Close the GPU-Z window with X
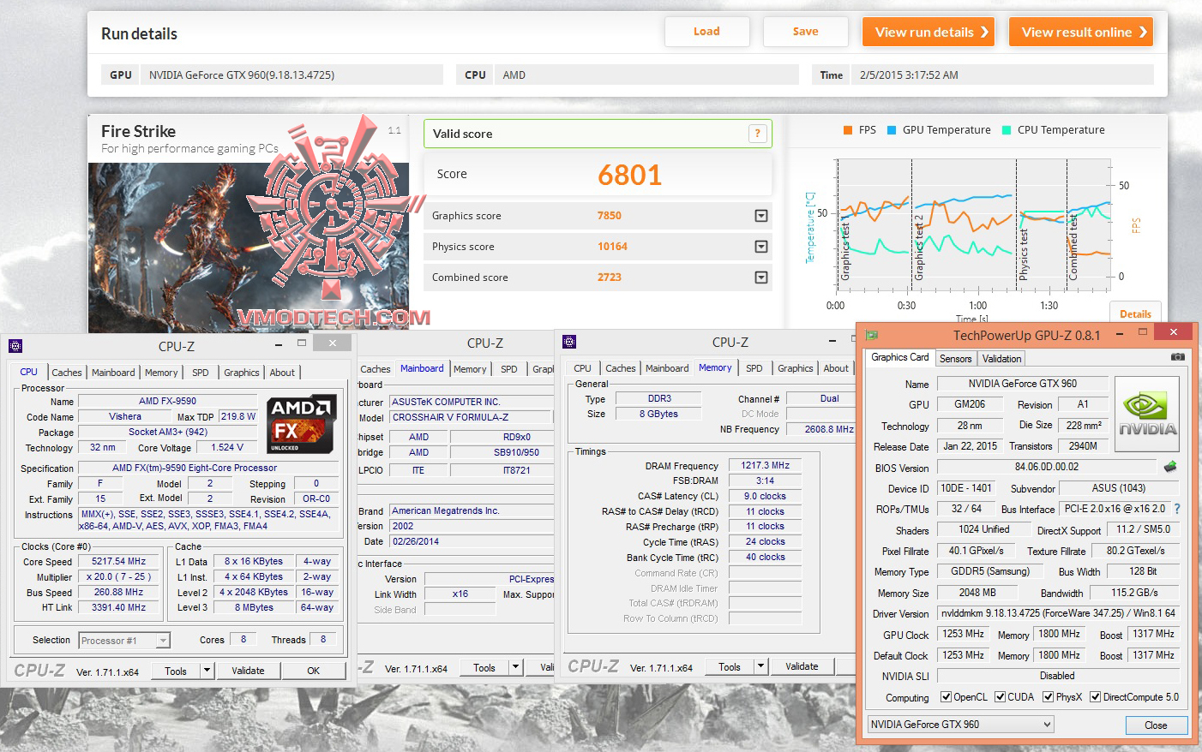1202x752 pixels. pos(1174,332)
